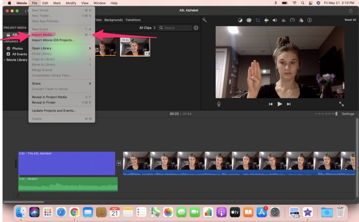Open the speed adjustment tool
Screen dimensions: 359x222
coord(292,20)
